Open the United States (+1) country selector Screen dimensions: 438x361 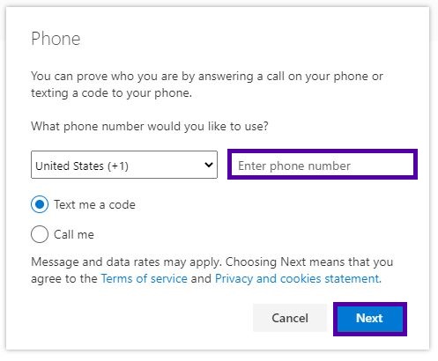point(124,165)
